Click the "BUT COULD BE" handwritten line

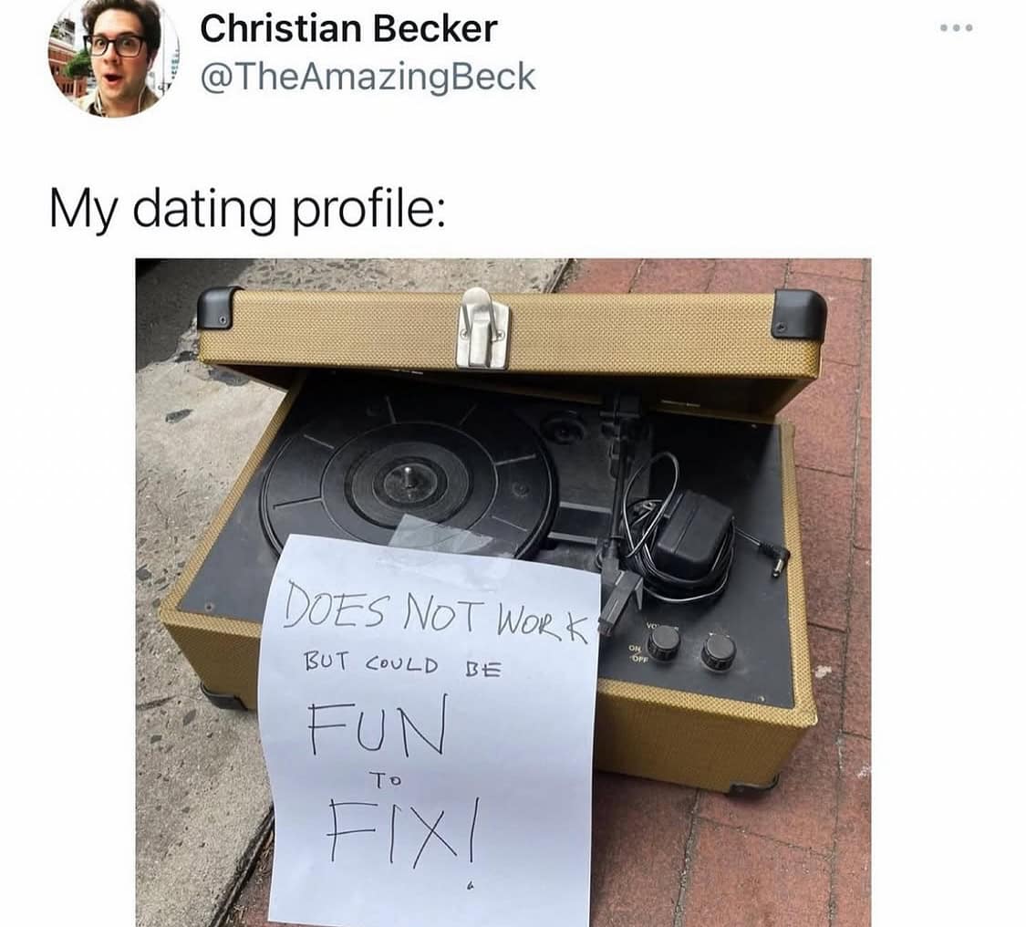tap(404, 666)
